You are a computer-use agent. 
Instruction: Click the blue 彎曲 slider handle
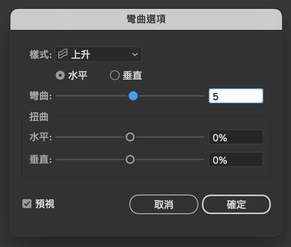click(x=133, y=96)
